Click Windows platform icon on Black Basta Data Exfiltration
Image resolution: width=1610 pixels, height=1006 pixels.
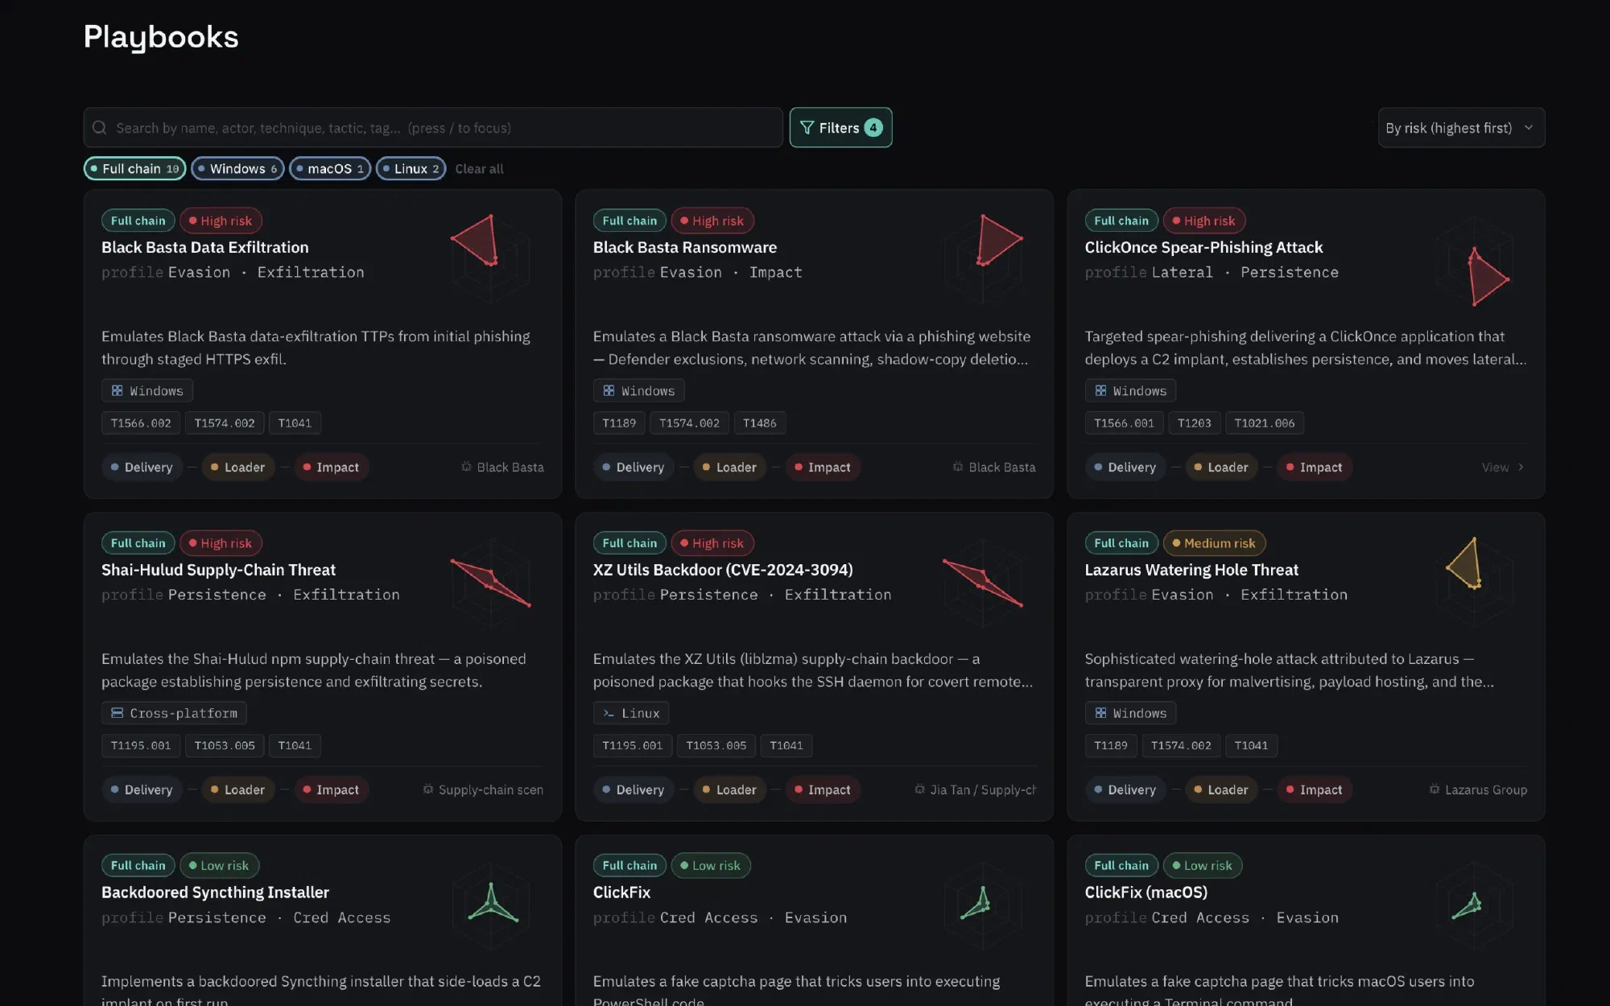(x=118, y=390)
